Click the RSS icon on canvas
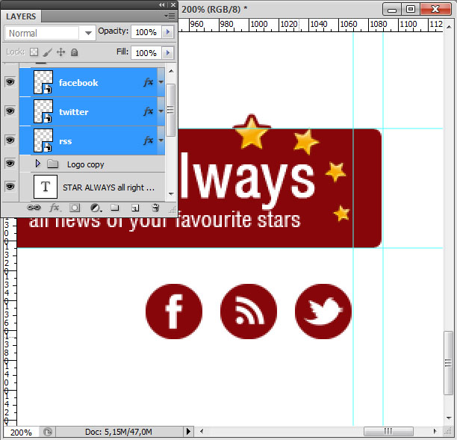 (x=249, y=312)
